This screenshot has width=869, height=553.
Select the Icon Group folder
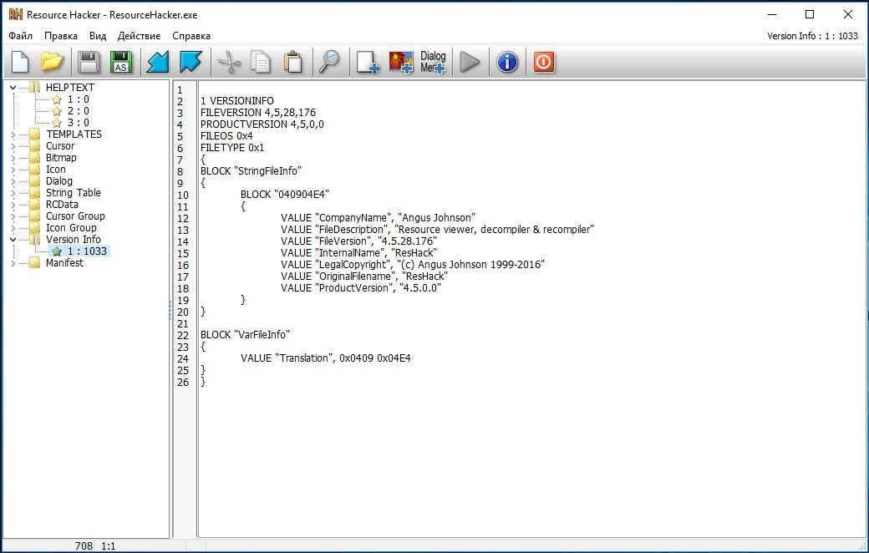coord(71,228)
